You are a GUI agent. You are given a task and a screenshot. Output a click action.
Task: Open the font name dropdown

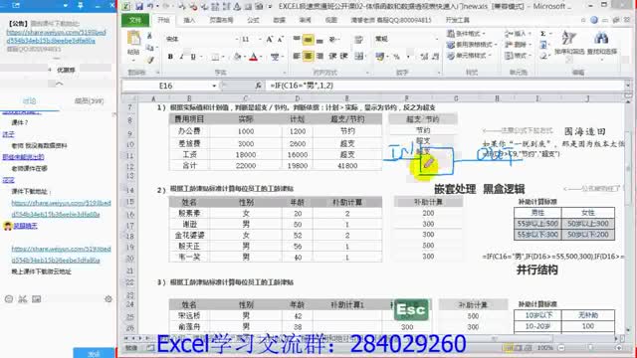(237, 40)
